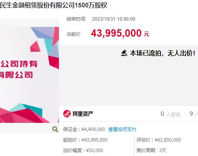198x156 pixels.
Task: Click the 0 人报名 registration count
Action: tap(170, 114)
